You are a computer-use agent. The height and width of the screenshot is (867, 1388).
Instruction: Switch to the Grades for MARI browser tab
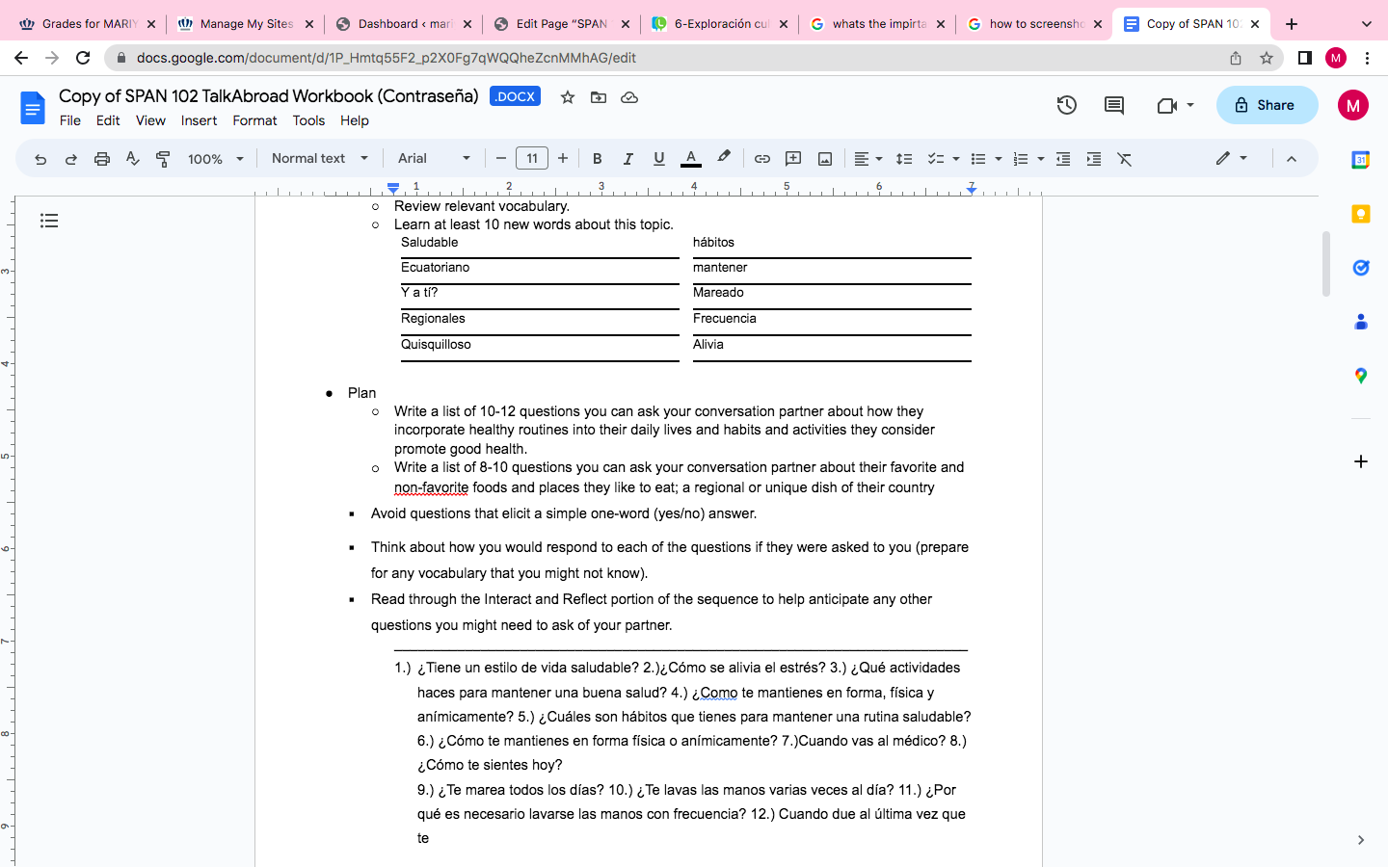(88, 24)
